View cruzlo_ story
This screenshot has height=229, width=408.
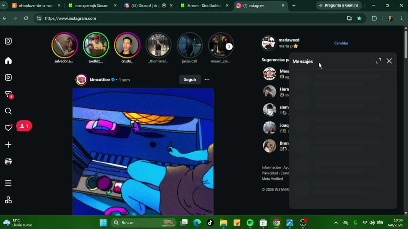click(x=127, y=45)
